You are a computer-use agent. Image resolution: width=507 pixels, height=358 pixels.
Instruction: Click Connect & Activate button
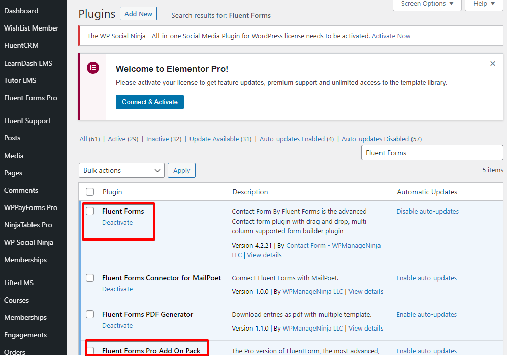point(150,102)
